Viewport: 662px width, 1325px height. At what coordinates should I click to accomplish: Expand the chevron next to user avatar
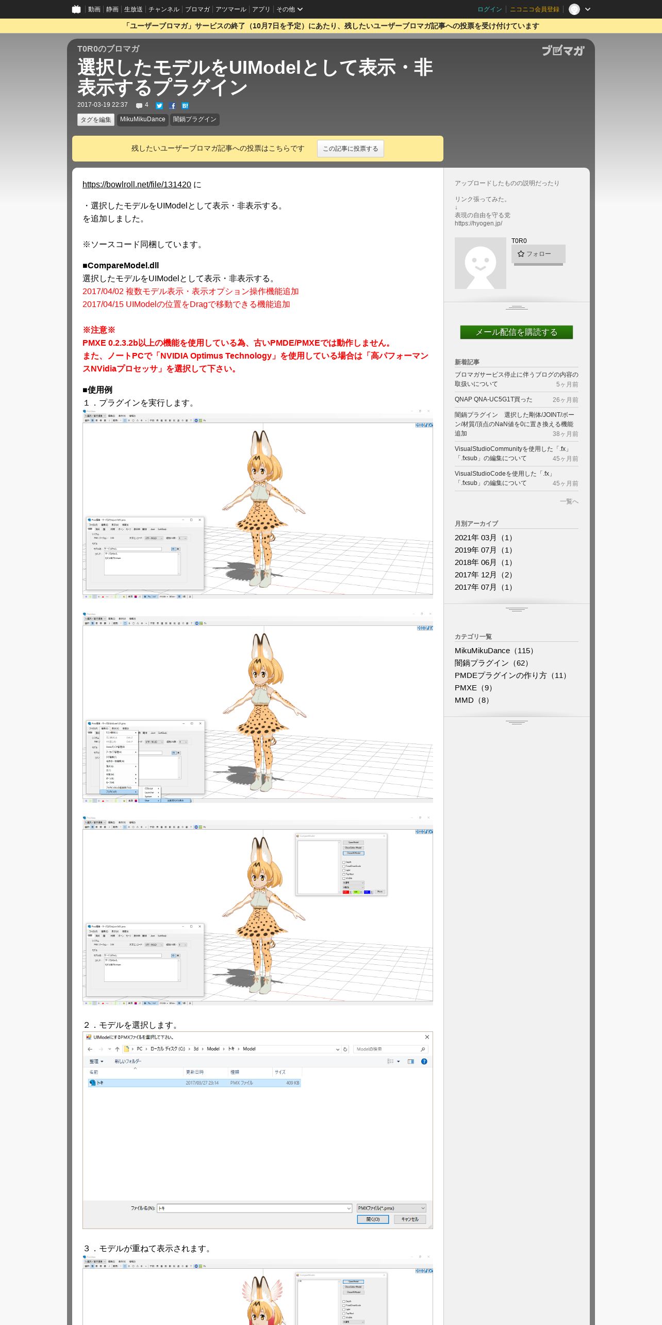coord(588,9)
